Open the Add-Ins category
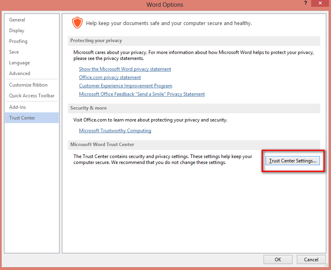 pyautogui.click(x=32, y=107)
